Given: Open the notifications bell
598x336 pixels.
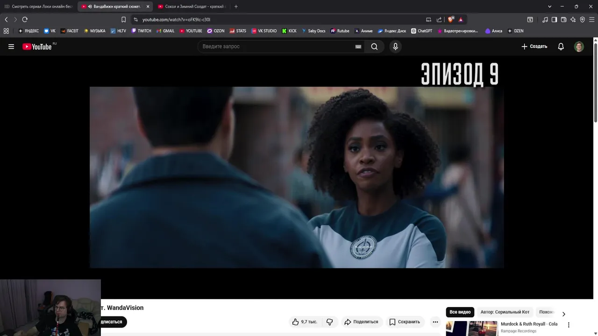Looking at the screenshot, I should 561,47.
